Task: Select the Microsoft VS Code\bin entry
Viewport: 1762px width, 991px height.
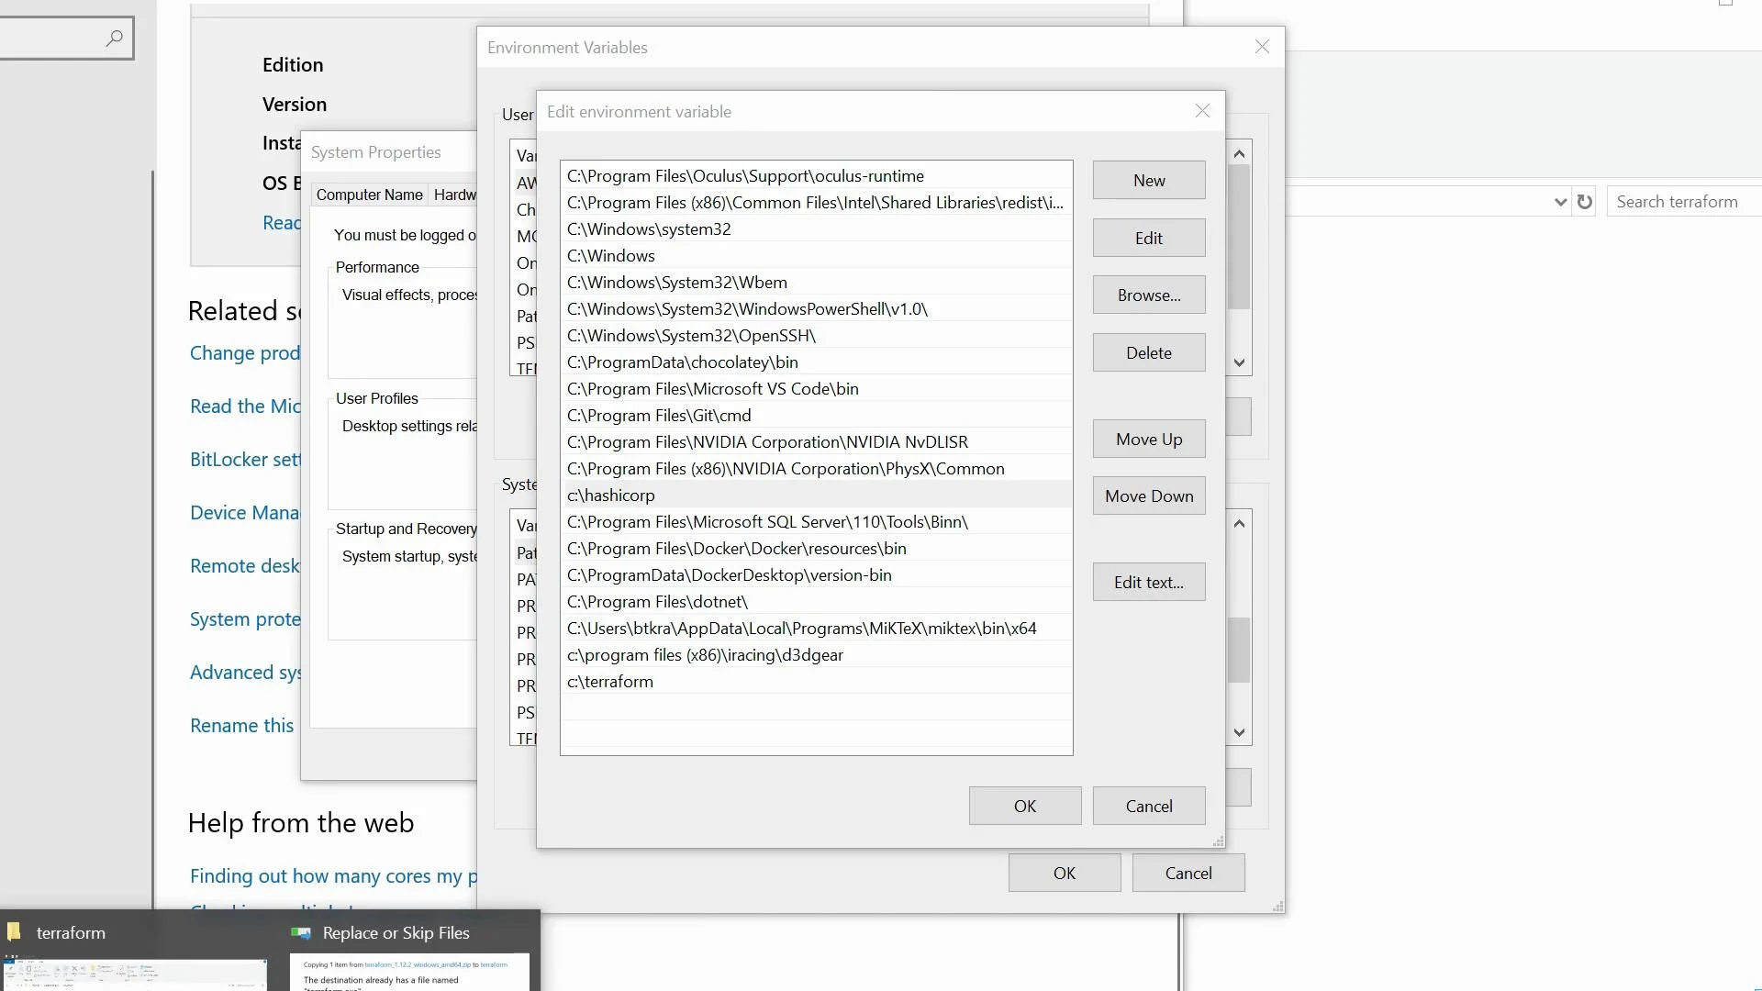Action: click(817, 389)
